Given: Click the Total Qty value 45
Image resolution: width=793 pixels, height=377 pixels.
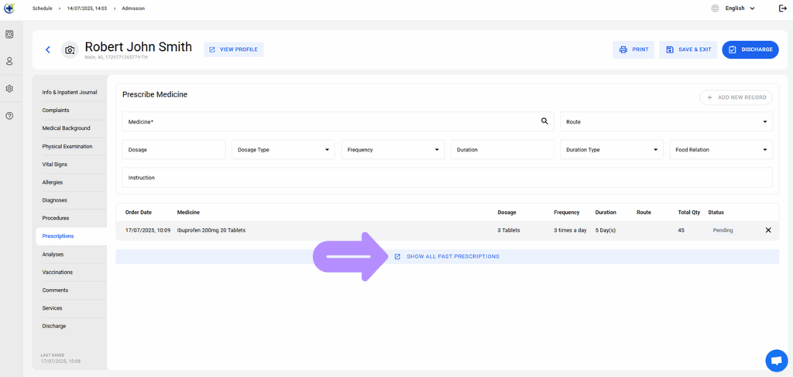Looking at the screenshot, I should pos(681,230).
